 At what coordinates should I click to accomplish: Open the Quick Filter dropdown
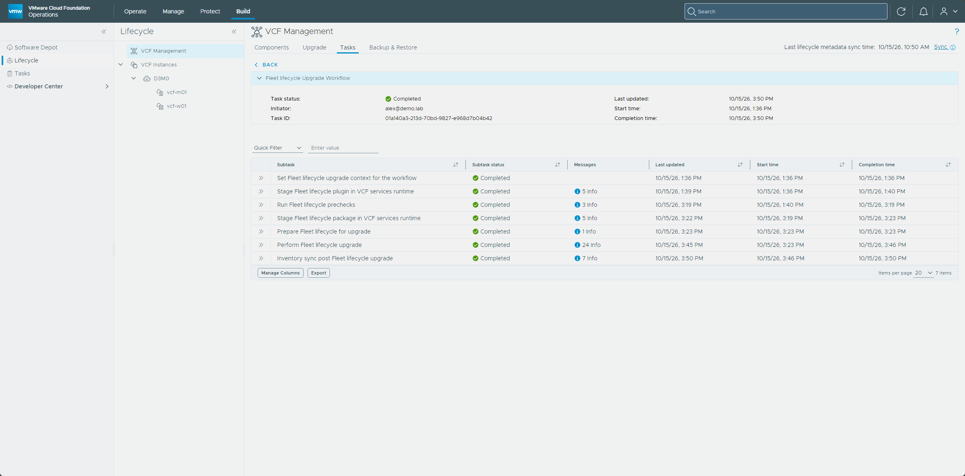pyautogui.click(x=278, y=148)
